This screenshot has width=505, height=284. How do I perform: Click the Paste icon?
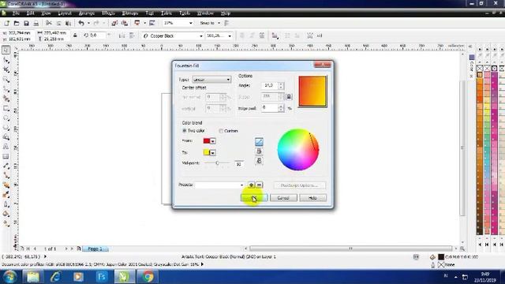[x=69, y=23]
